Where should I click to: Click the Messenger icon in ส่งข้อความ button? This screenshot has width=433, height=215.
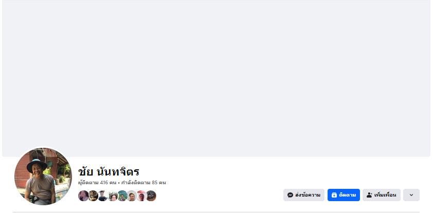pyautogui.click(x=290, y=195)
